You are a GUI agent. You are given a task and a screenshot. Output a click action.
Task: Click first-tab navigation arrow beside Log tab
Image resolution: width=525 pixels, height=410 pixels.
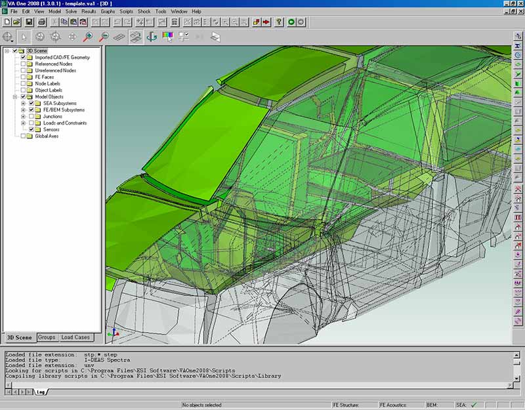[x=9, y=392]
